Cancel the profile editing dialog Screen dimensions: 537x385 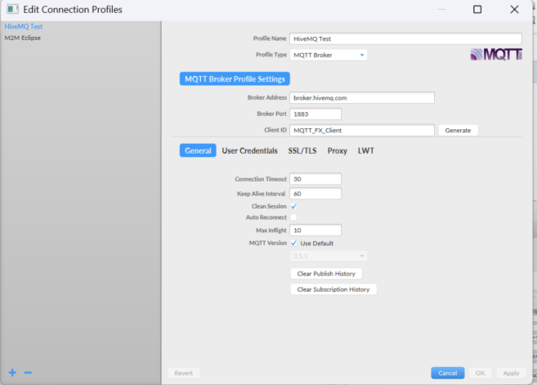coord(448,373)
